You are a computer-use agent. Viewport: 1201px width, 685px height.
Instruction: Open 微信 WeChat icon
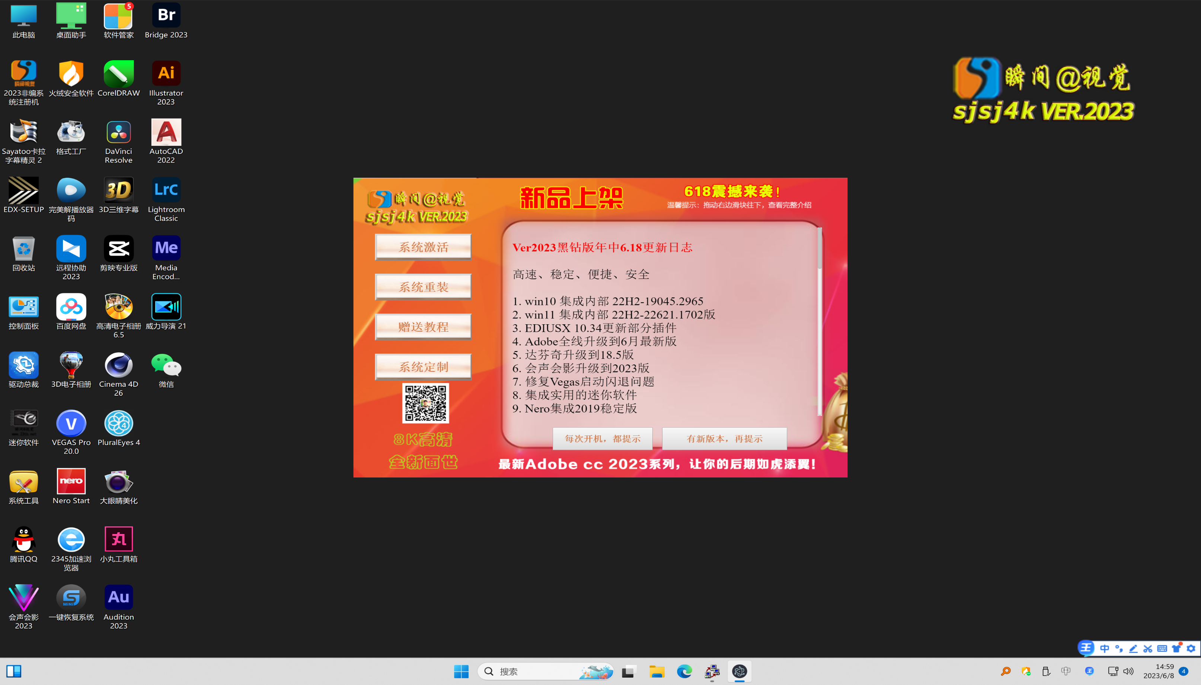166,370
